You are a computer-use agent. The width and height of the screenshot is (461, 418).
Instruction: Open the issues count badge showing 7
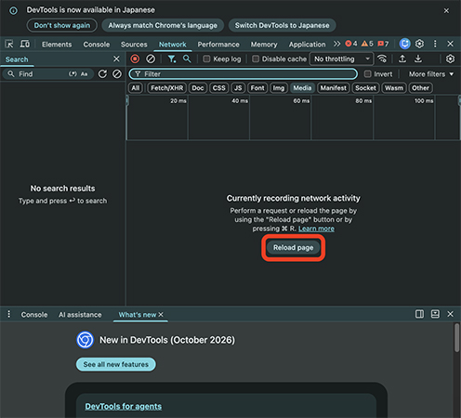point(383,44)
